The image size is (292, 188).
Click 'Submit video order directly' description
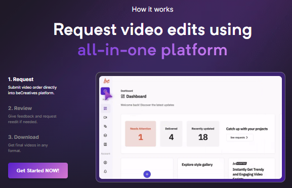pyautogui.click(x=32, y=90)
